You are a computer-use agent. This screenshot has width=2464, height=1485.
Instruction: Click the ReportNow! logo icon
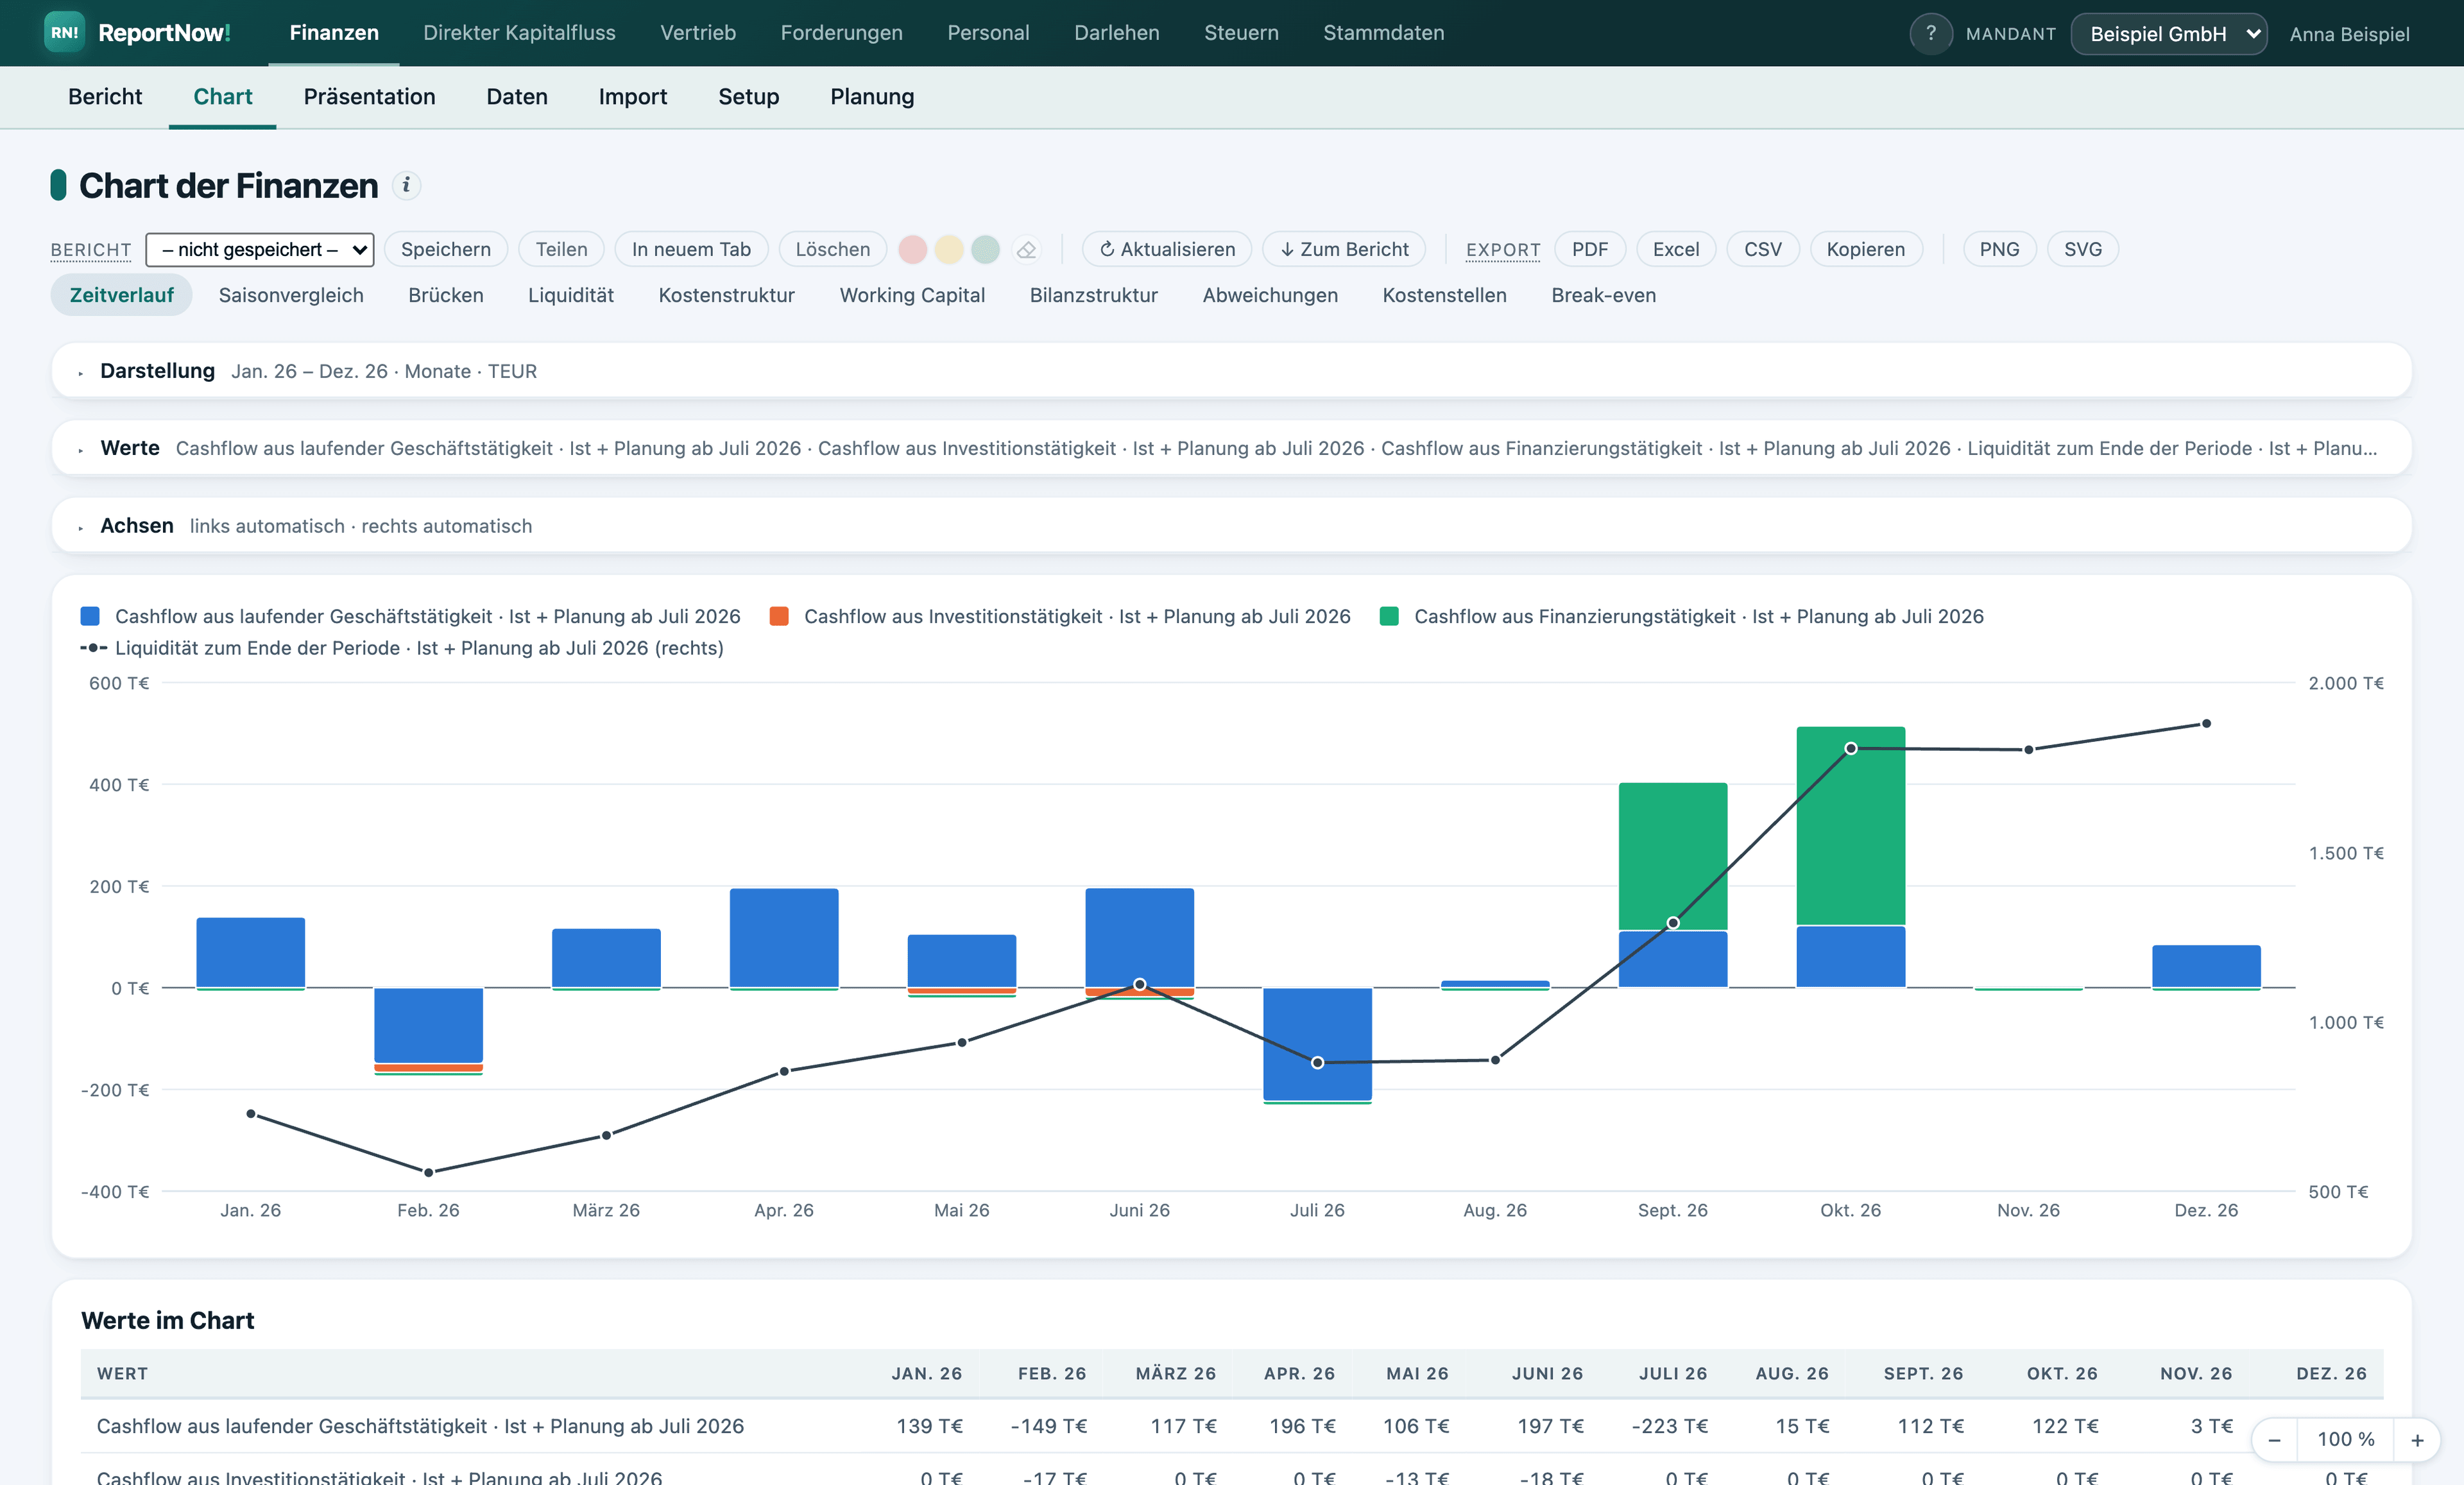tap(64, 33)
